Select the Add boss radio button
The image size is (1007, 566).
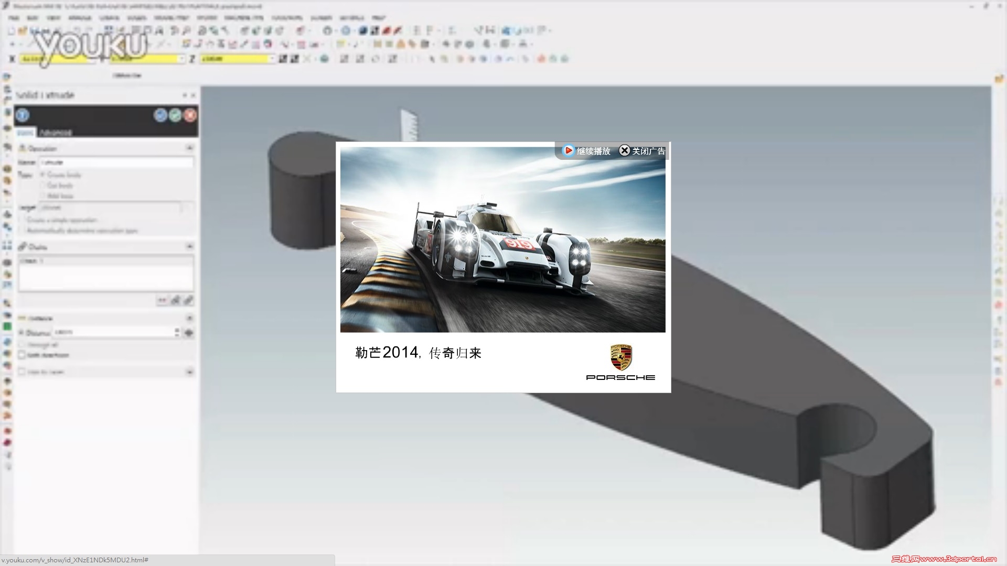tap(43, 195)
